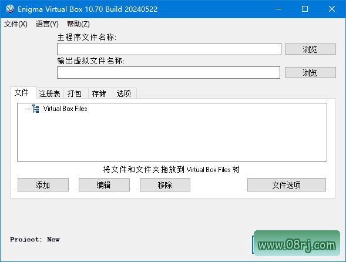Image resolution: width=346 pixels, height=262 pixels.
Task: Click the 移除 button
Action: point(165,184)
